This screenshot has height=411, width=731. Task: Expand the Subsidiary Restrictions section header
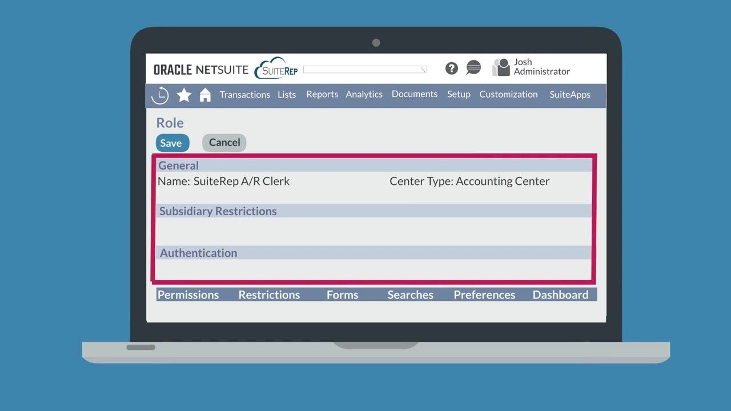pyautogui.click(x=375, y=211)
